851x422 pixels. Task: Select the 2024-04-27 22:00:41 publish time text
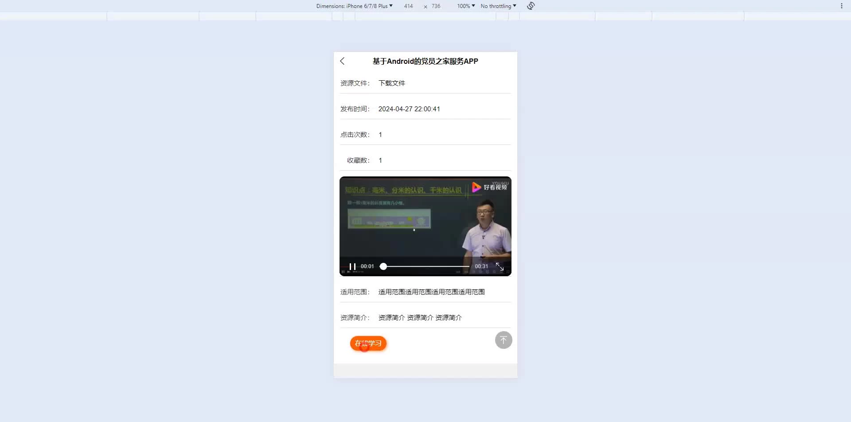point(409,109)
